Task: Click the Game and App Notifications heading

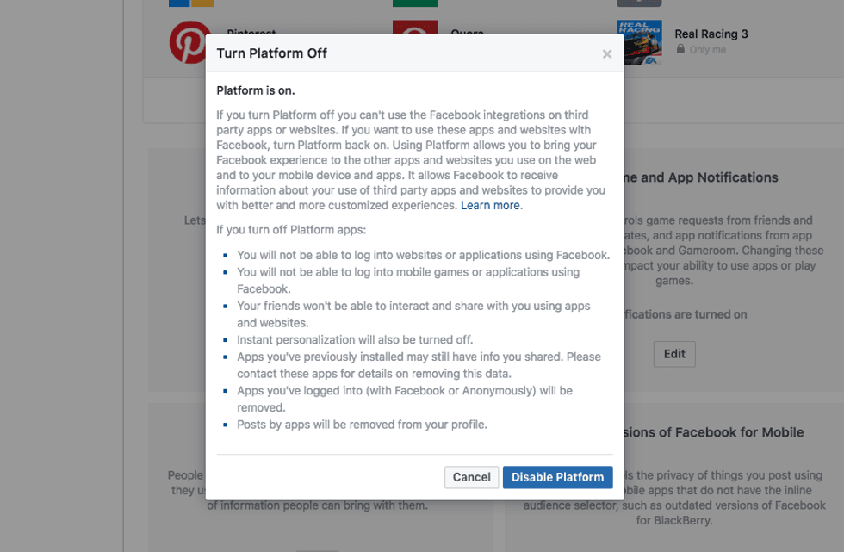Action: point(698,177)
